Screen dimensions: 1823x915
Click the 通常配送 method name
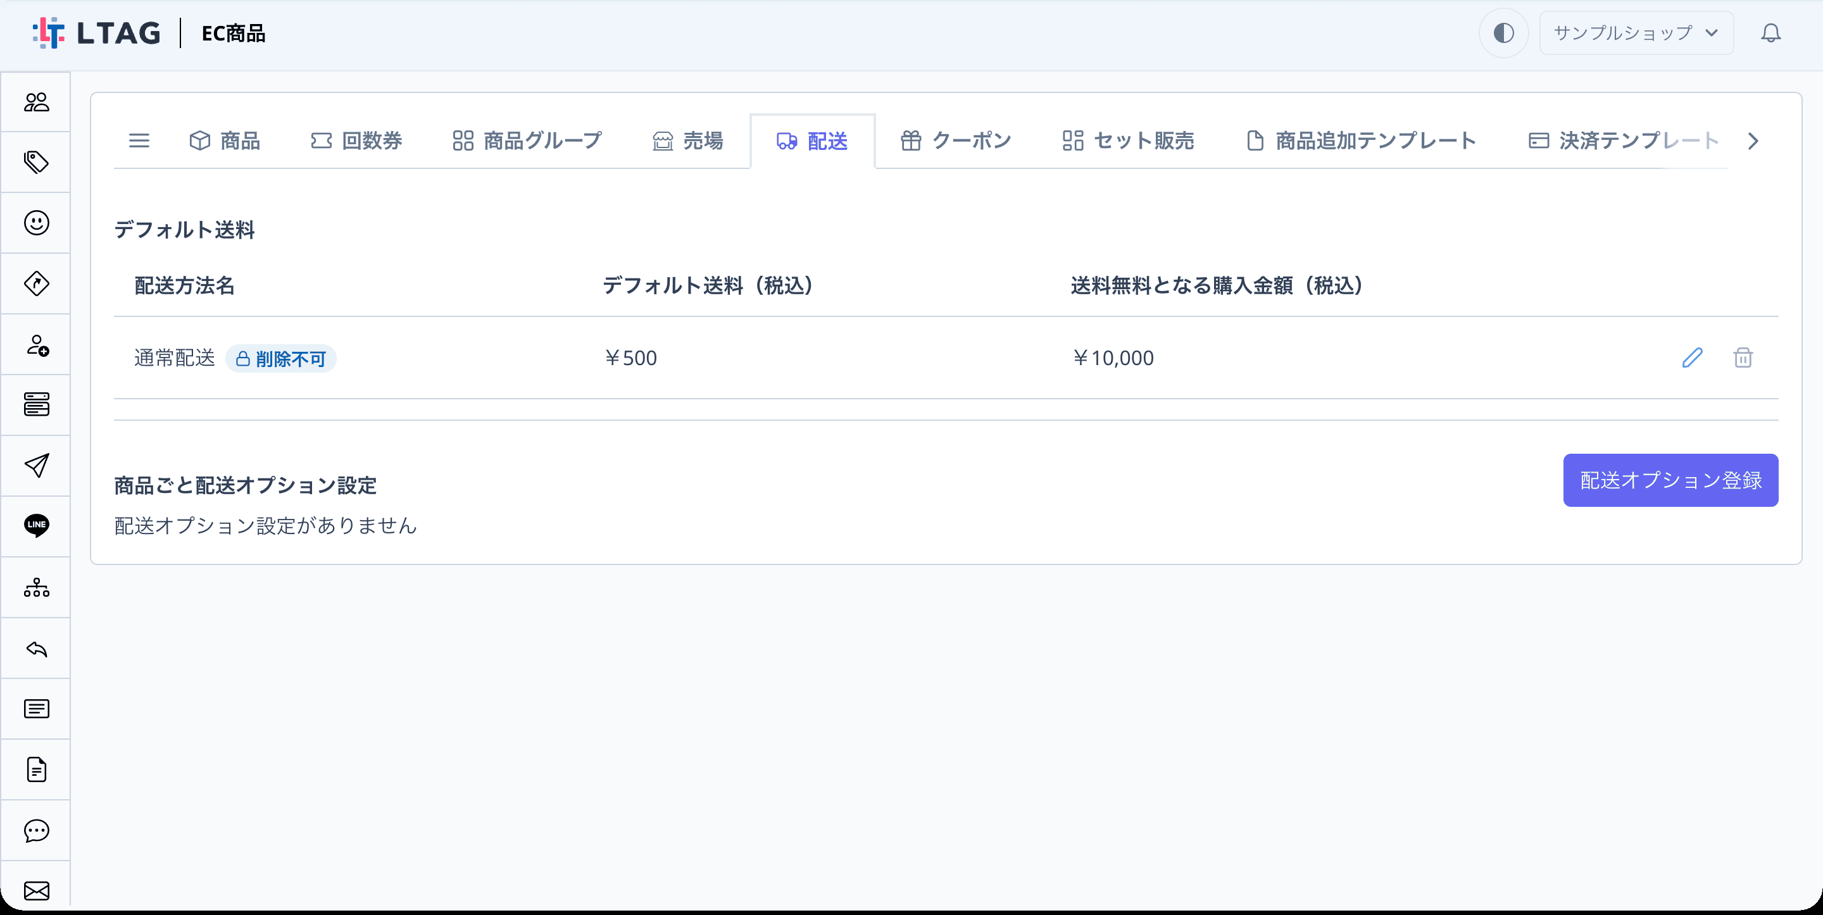175,358
